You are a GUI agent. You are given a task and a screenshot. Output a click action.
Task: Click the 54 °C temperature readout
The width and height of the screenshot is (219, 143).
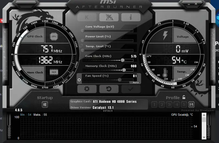click(179, 60)
